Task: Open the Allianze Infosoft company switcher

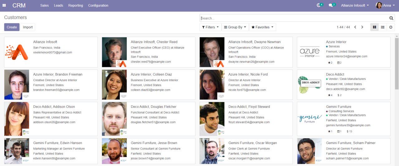Action: coord(355,6)
